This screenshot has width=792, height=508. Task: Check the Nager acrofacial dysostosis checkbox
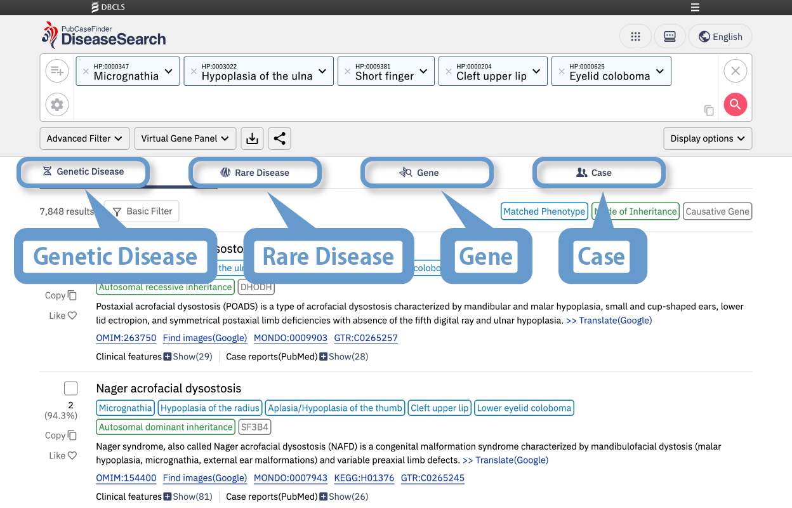point(71,388)
